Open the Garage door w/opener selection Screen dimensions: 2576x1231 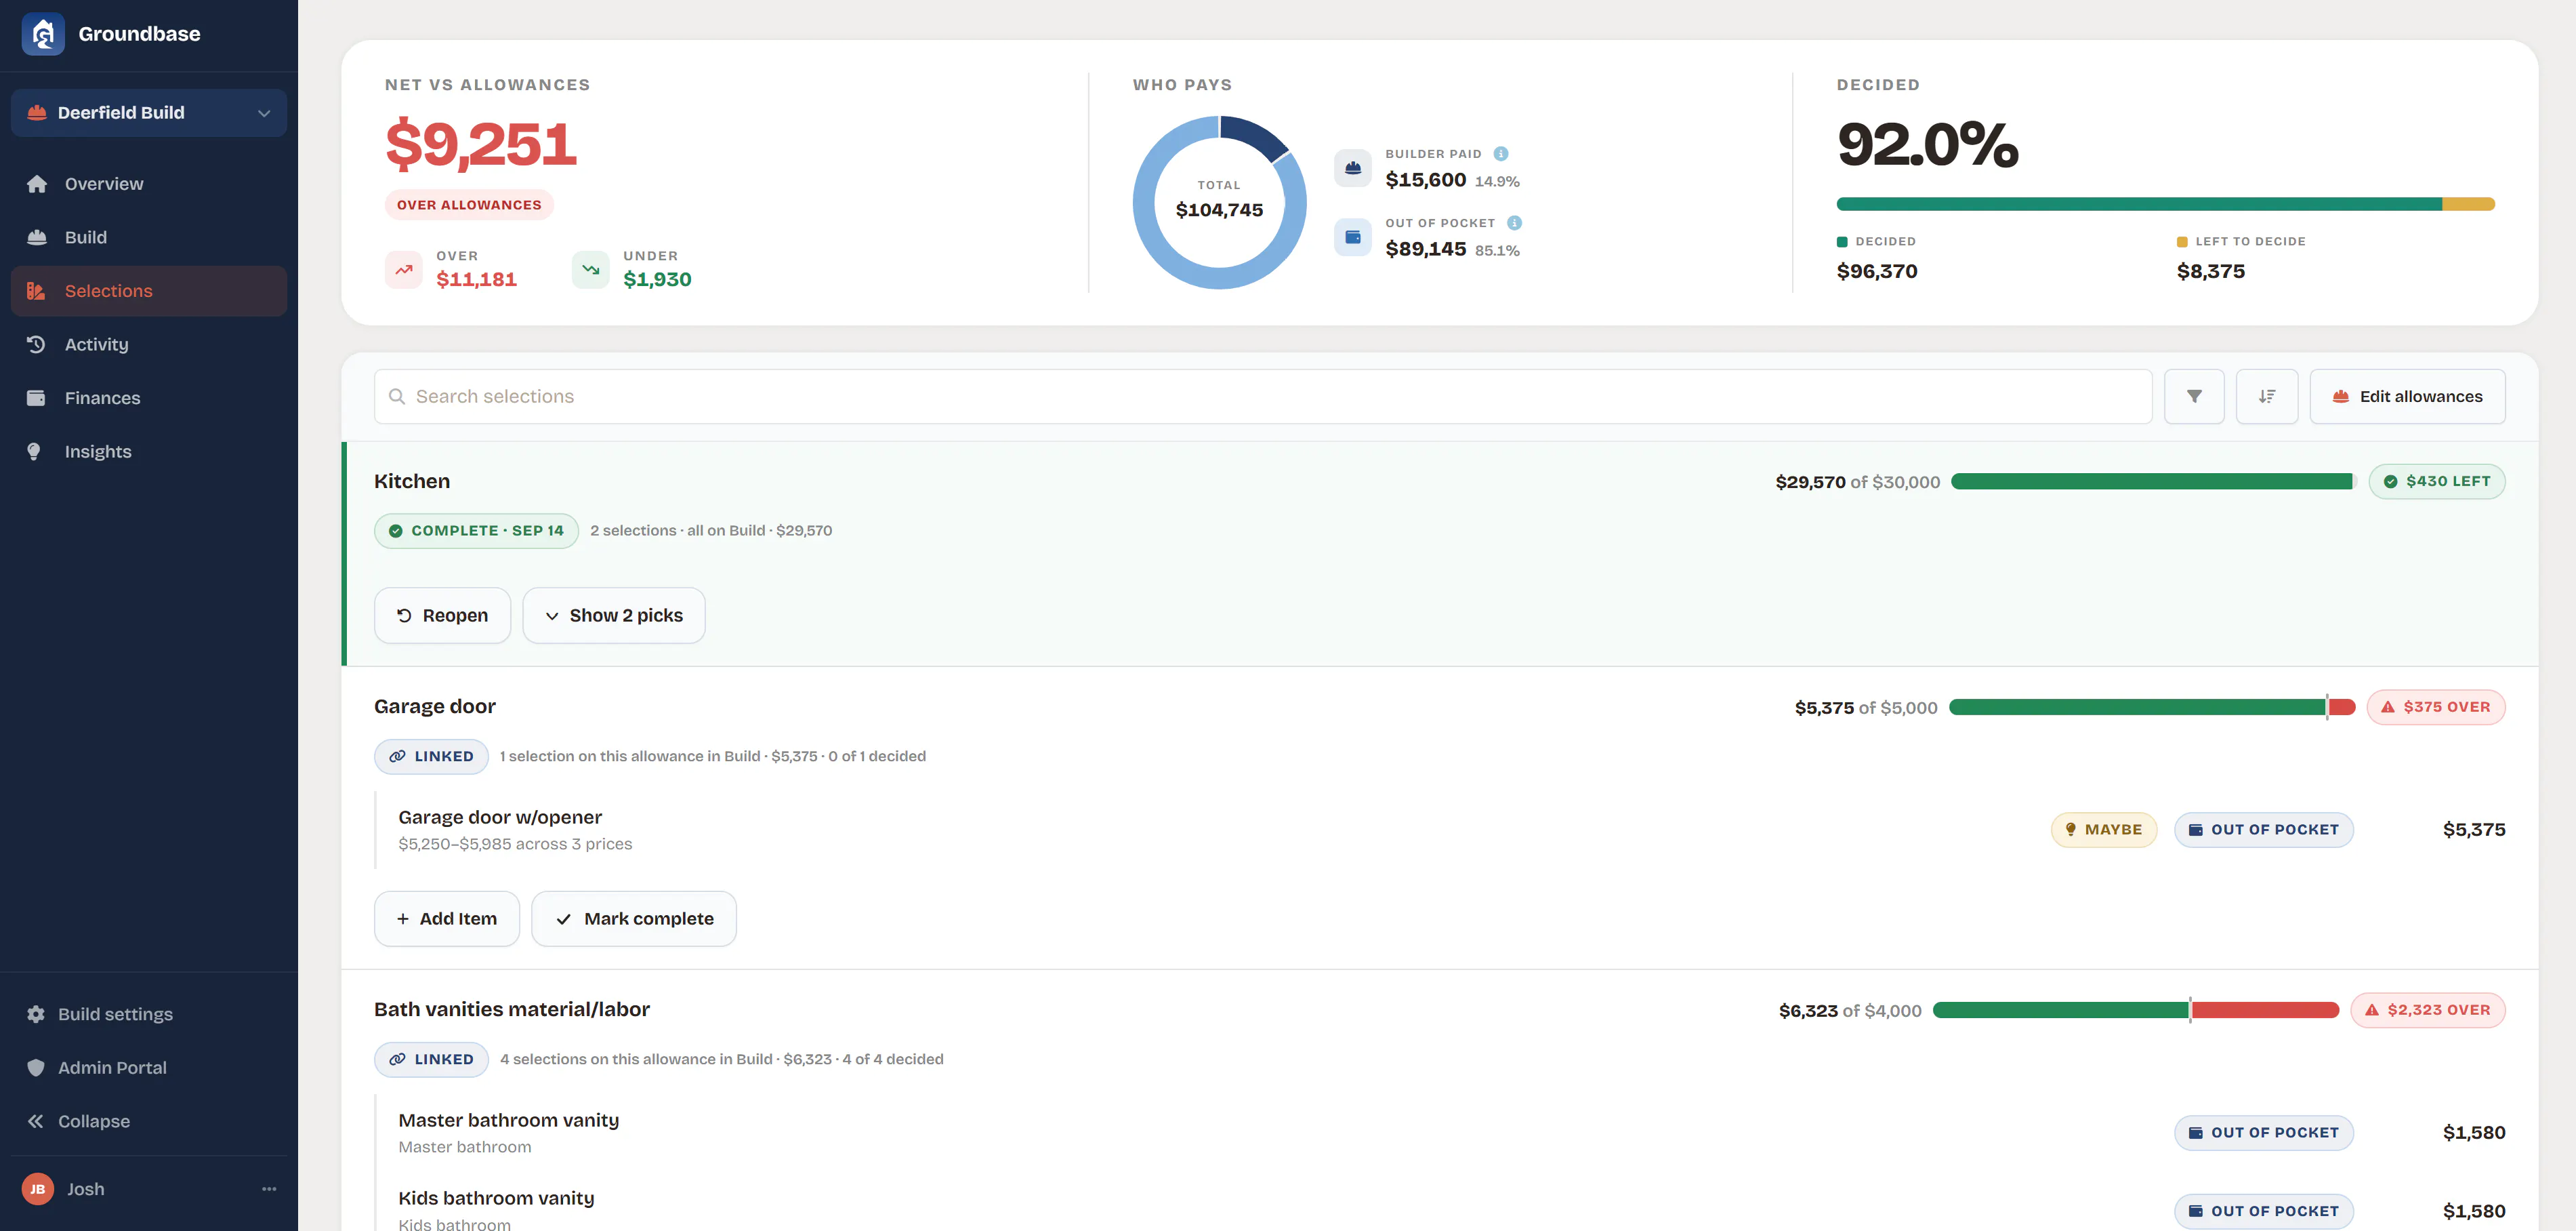1440,830
